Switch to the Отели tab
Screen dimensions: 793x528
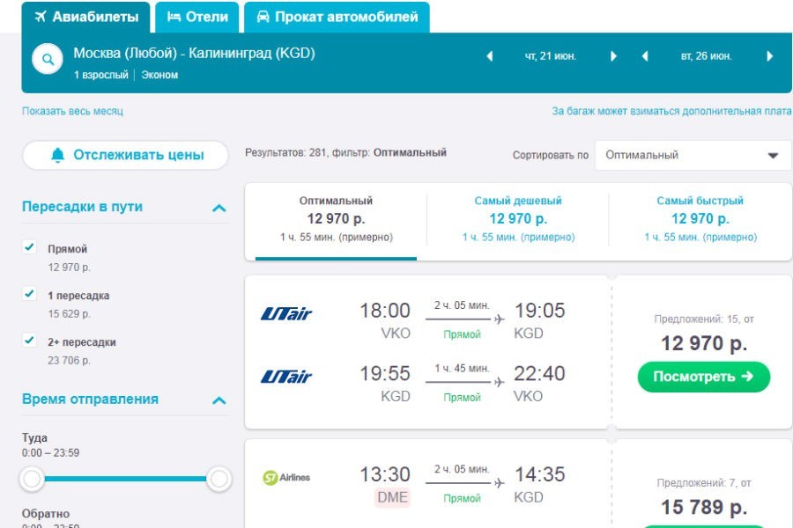[197, 17]
